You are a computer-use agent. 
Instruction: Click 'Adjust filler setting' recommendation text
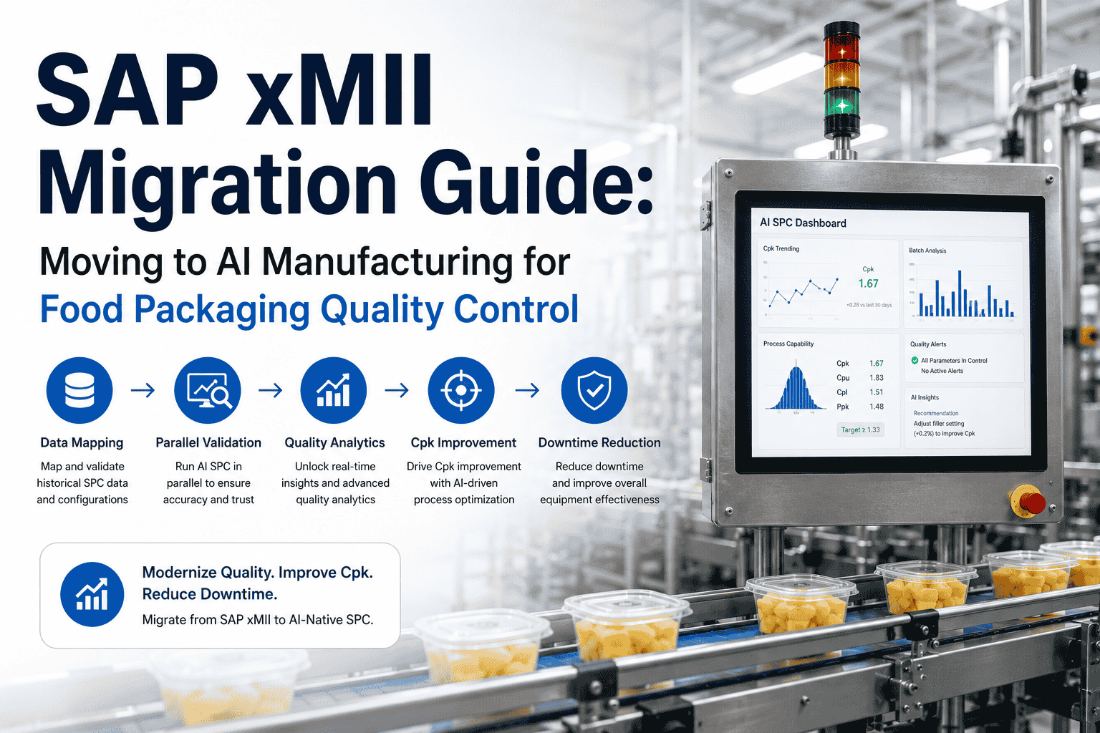pyautogui.click(x=939, y=424)
